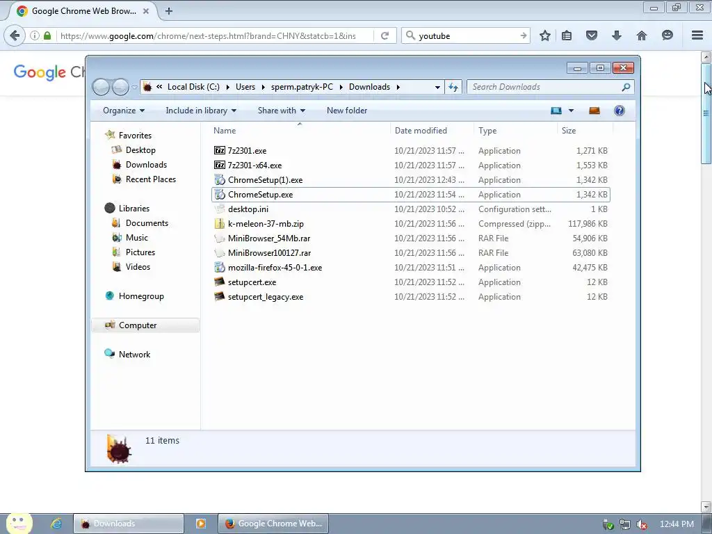This screenshot has height=534, width=712.
Task: Select Pictures library in sidebar
Action: point(140,252)
